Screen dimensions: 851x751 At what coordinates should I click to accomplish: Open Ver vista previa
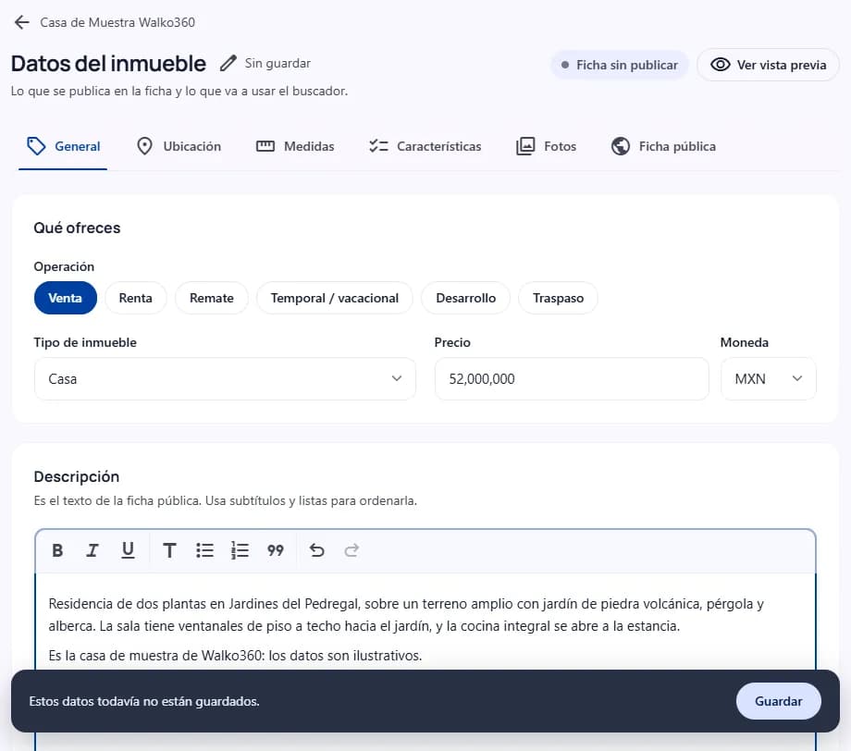[768, 65]
